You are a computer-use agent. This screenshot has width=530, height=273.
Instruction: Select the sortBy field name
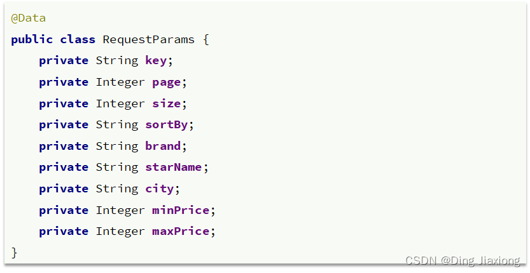pos(166,125)
